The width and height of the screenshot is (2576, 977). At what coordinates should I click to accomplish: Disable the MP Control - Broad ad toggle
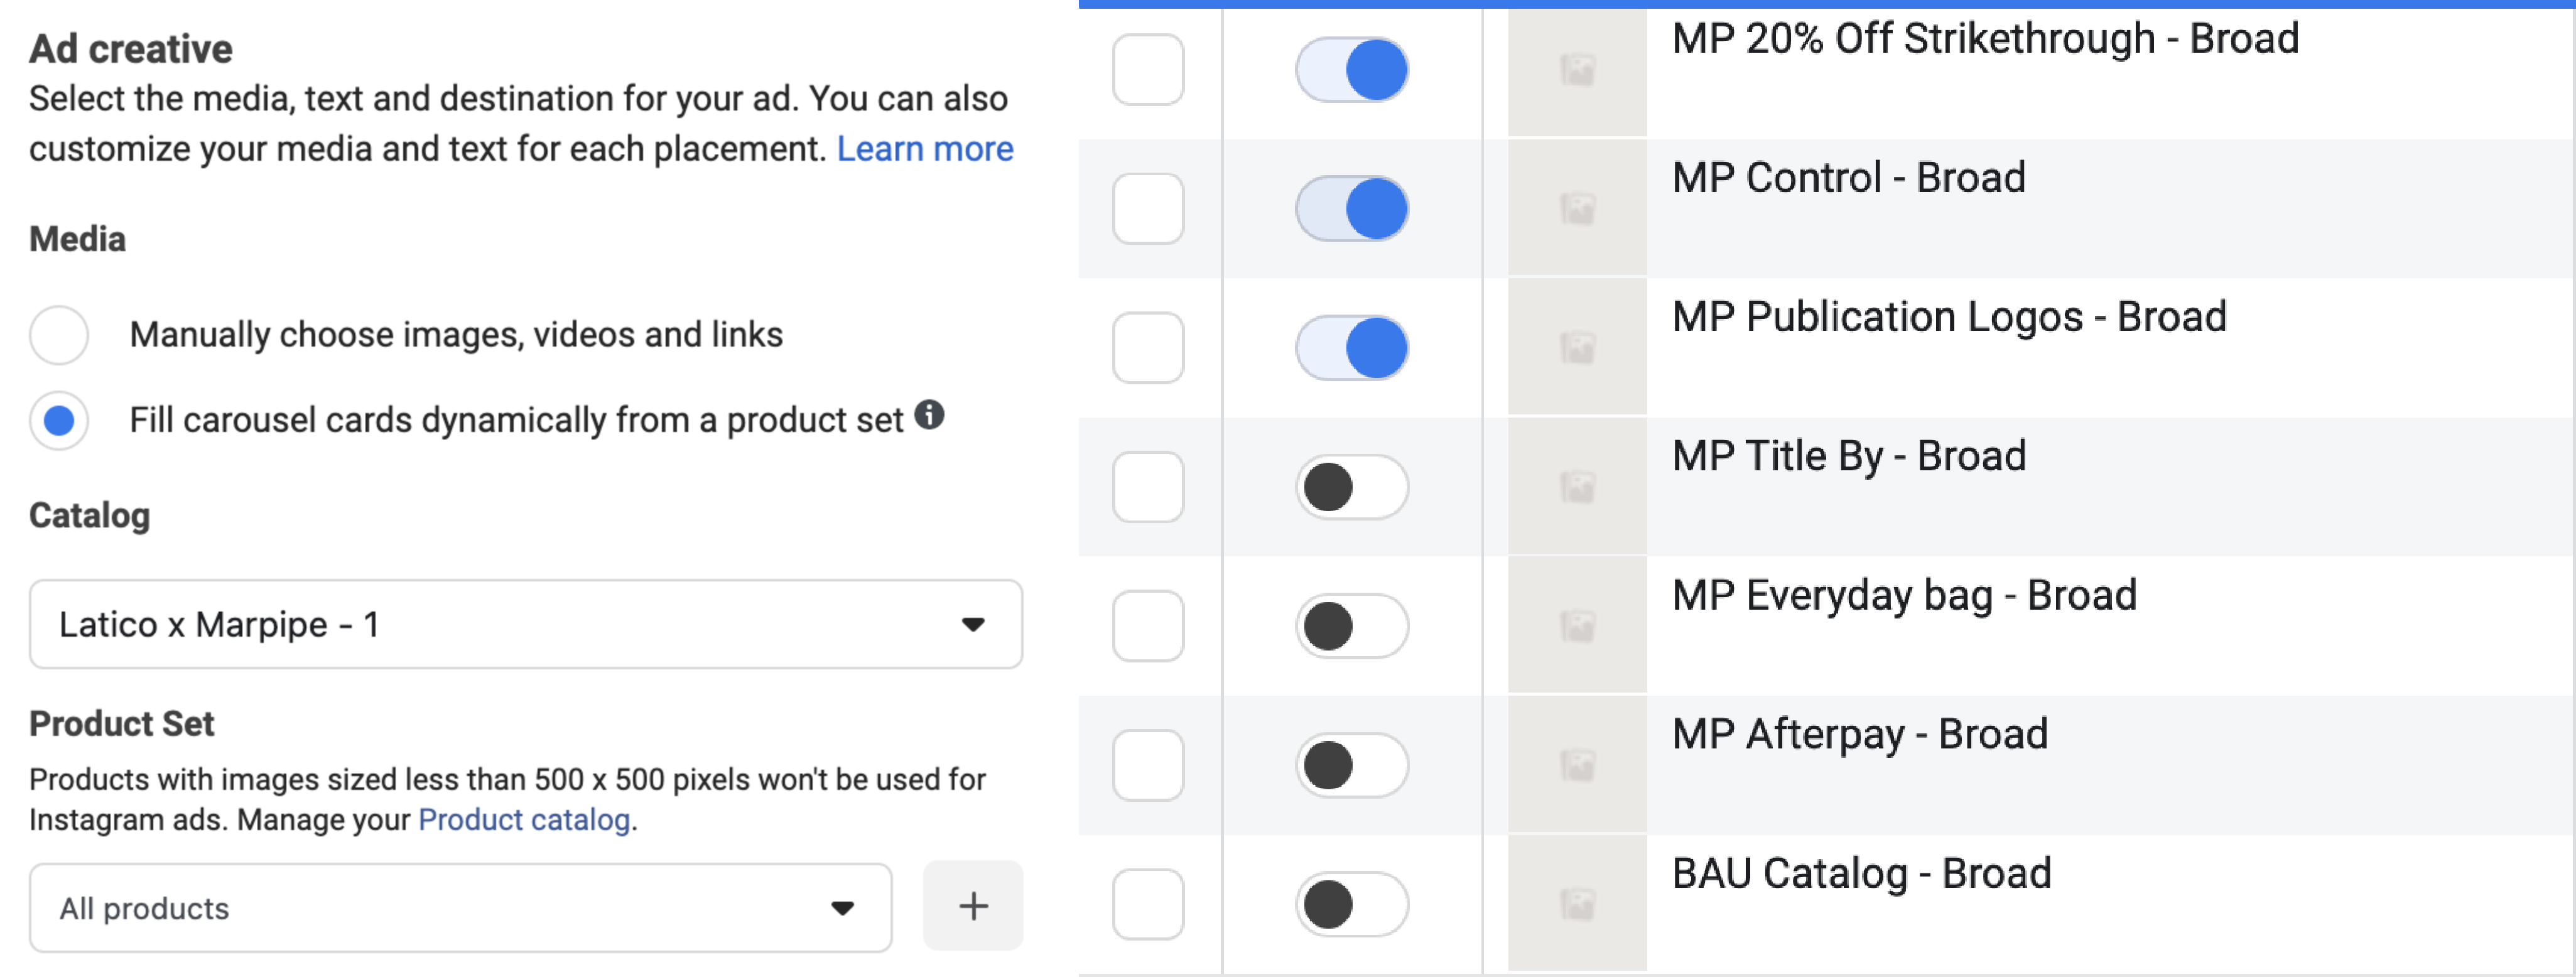coord(1351,209)
